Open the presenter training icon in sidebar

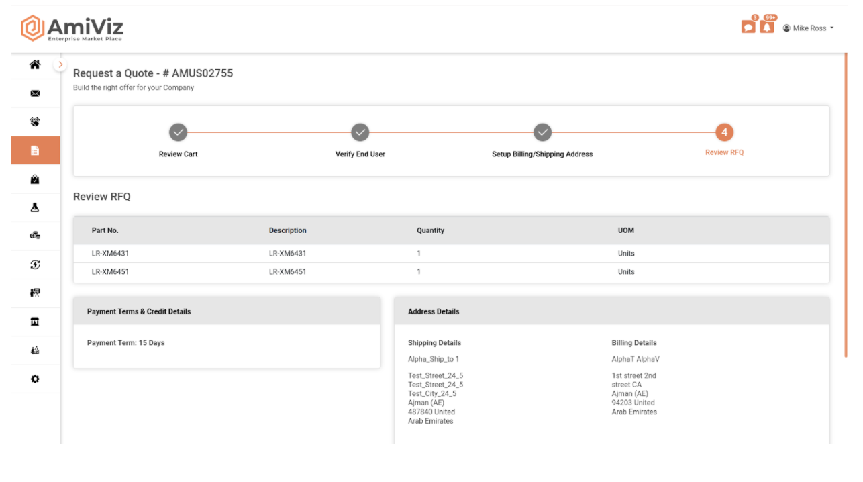35,293
